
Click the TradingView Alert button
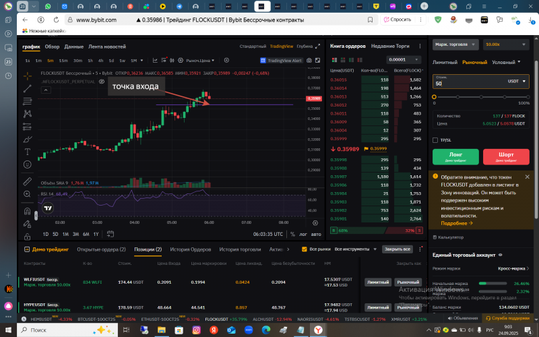pos(281,60)
